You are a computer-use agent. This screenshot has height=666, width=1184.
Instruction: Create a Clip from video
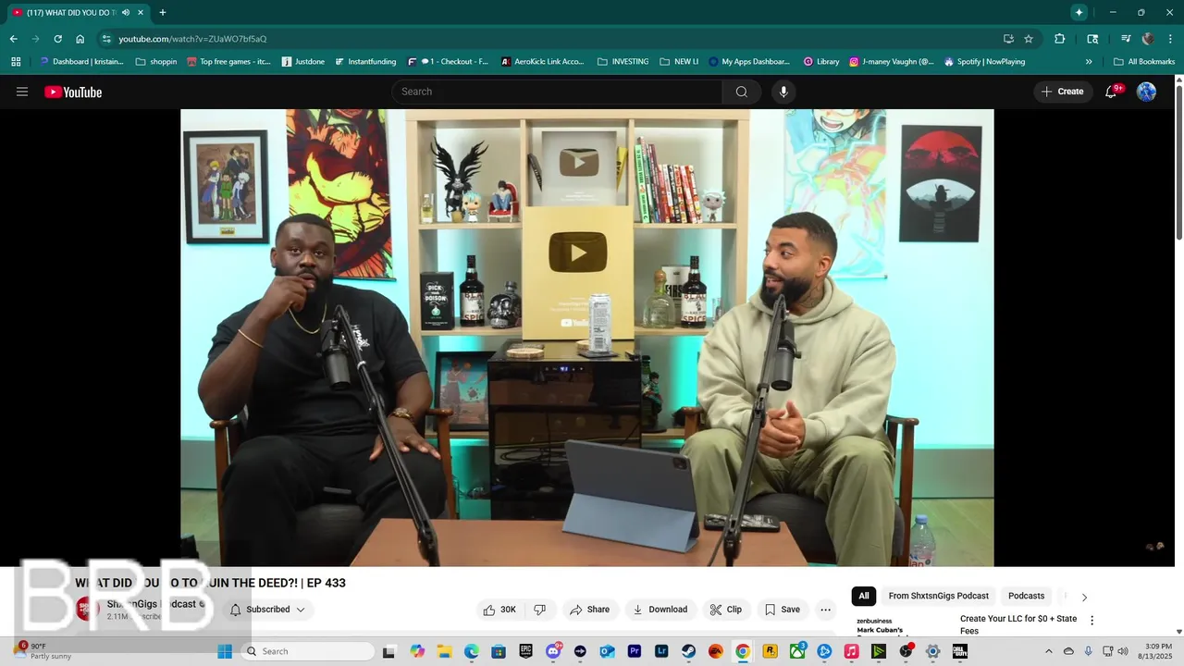click(726, 610)
